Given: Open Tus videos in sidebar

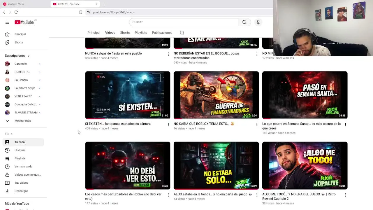Looking at the screenshot, I should (23, 183).
